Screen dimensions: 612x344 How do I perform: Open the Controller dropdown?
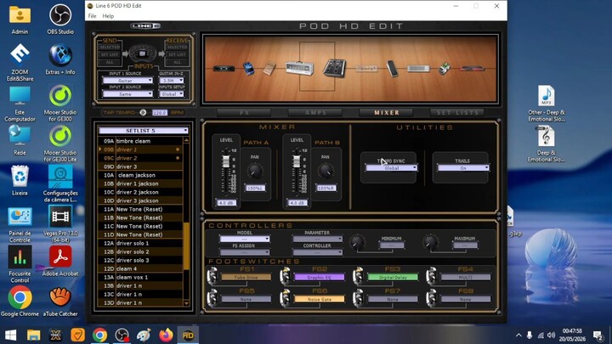(317, 252)
